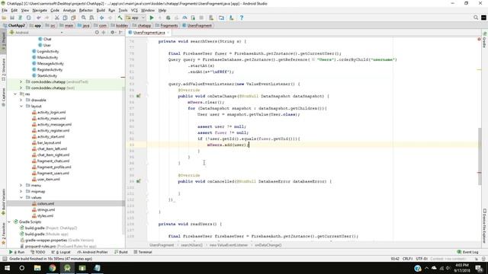The width and height of the screenshot is (488, 274).
Task: Open the app run configuration dropdown
Action: click(x=136, y=18)
